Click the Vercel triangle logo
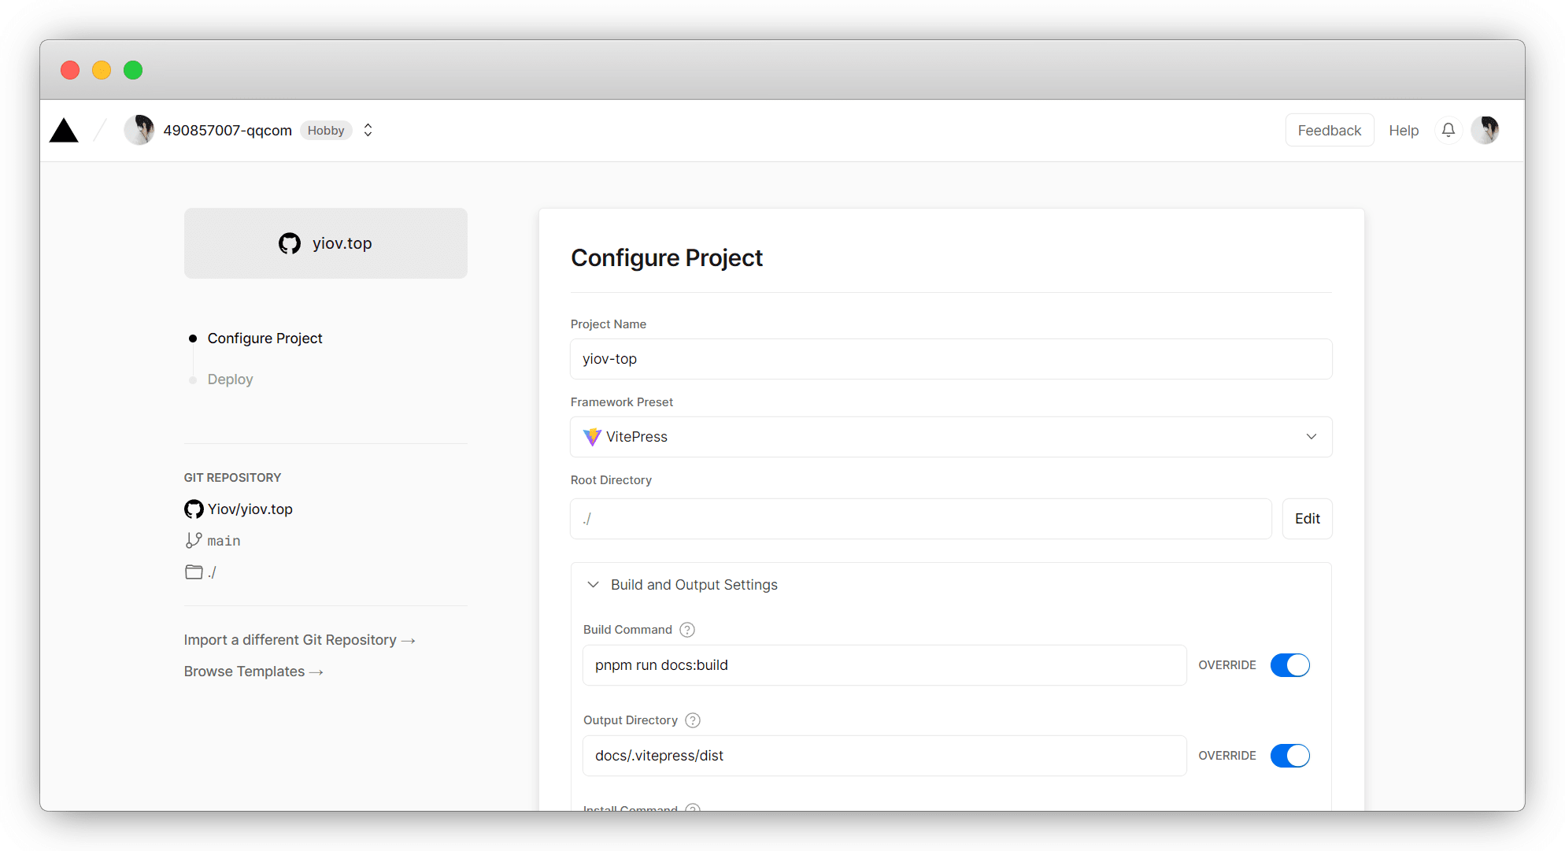This screenshot has width=1565, height=851. [64, 131]
